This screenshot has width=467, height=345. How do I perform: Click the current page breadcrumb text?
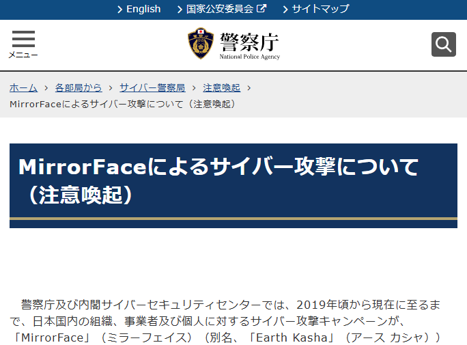(123, 104)
